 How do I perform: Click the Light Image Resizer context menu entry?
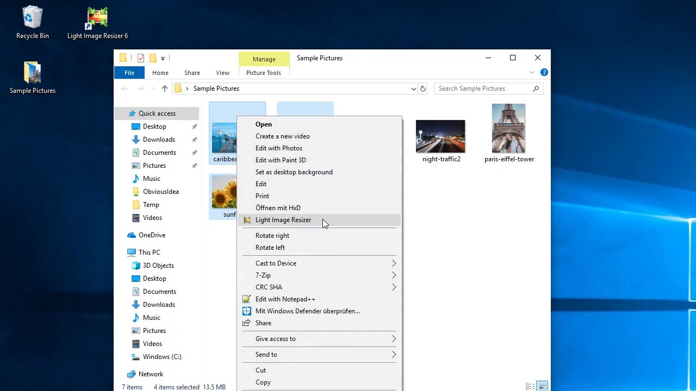283,220
